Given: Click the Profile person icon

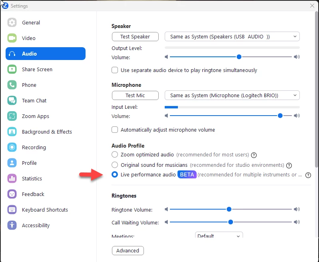Looking at the screenshot, I should (12, 163).
